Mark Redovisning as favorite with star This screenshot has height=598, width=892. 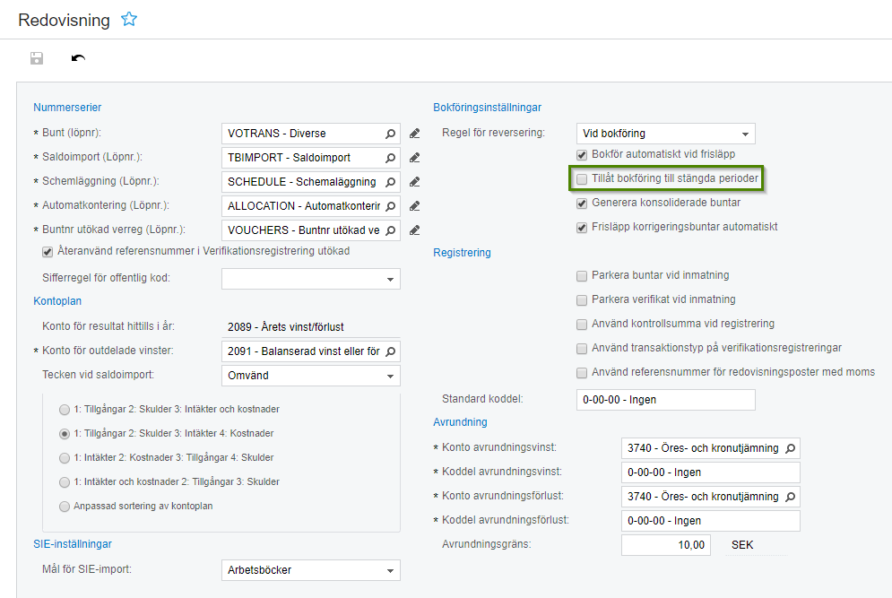(129, 19)
